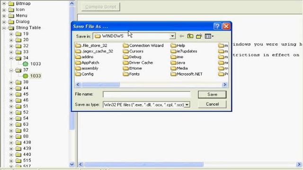Select the Microsoft.NET folder
The height and width of the screenshot is (170, 303).
coord(187,74)
